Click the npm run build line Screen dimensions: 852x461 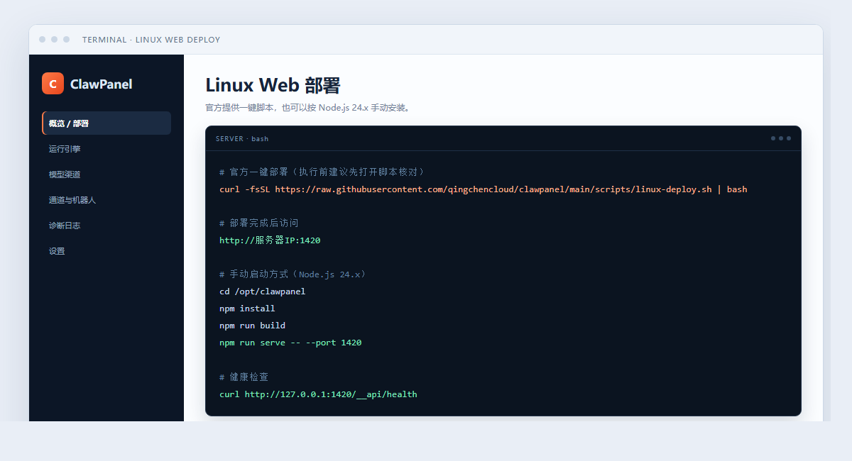[253, 326]
